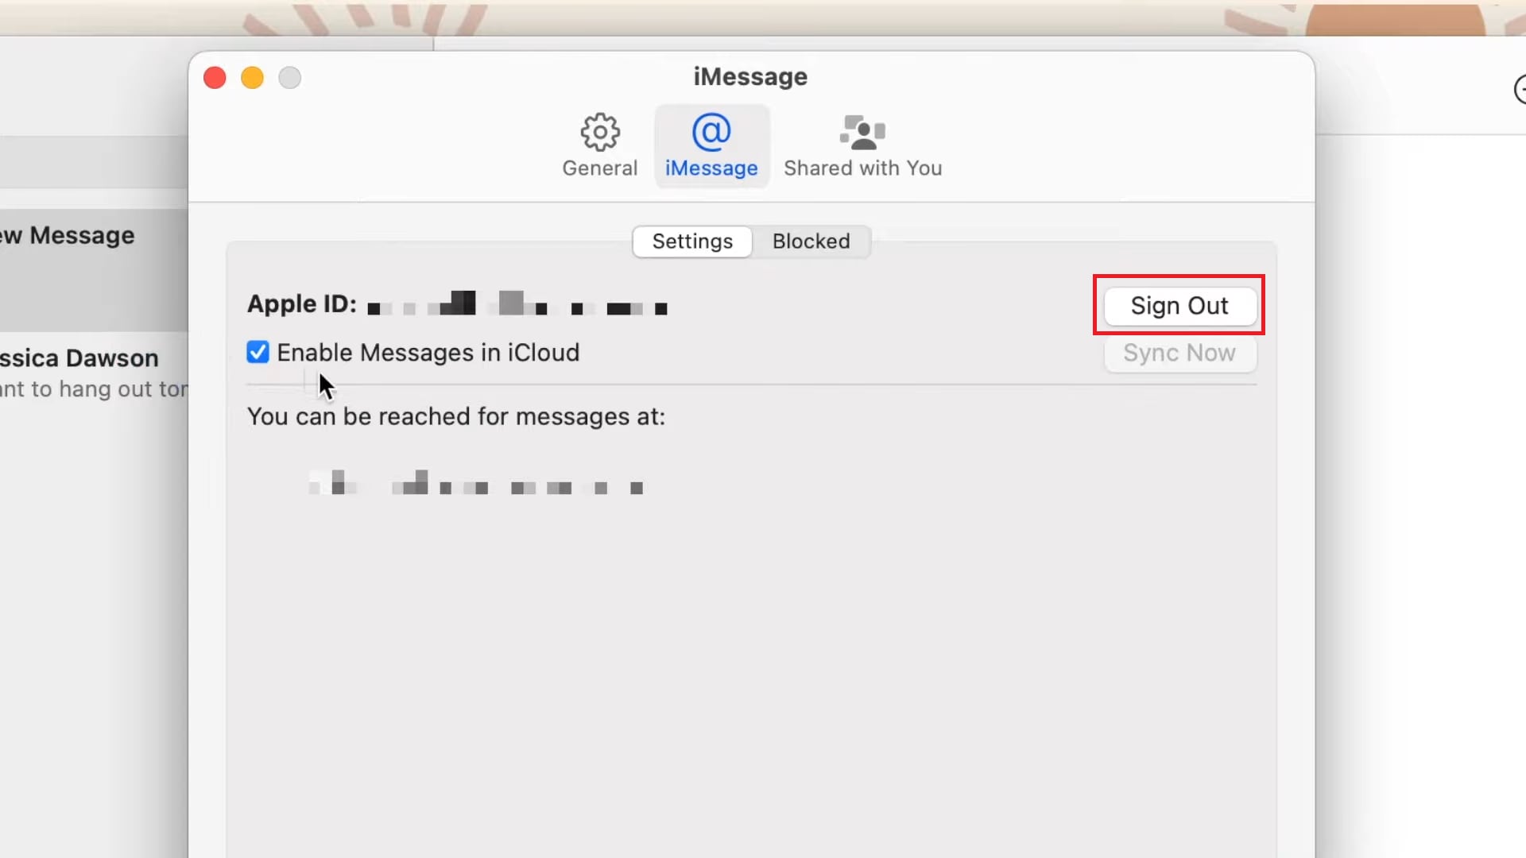Image resolution: width=1526 pixels, height=858 pixels.
Task: Select the New Message conversation row
Action: (x=94, y=270)
